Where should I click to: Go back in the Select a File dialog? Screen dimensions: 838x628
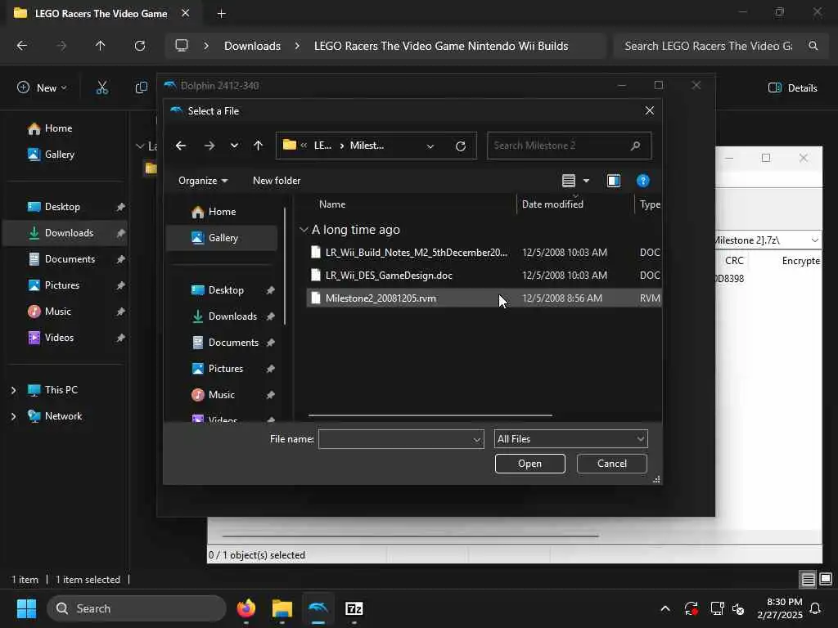(181, 146)
